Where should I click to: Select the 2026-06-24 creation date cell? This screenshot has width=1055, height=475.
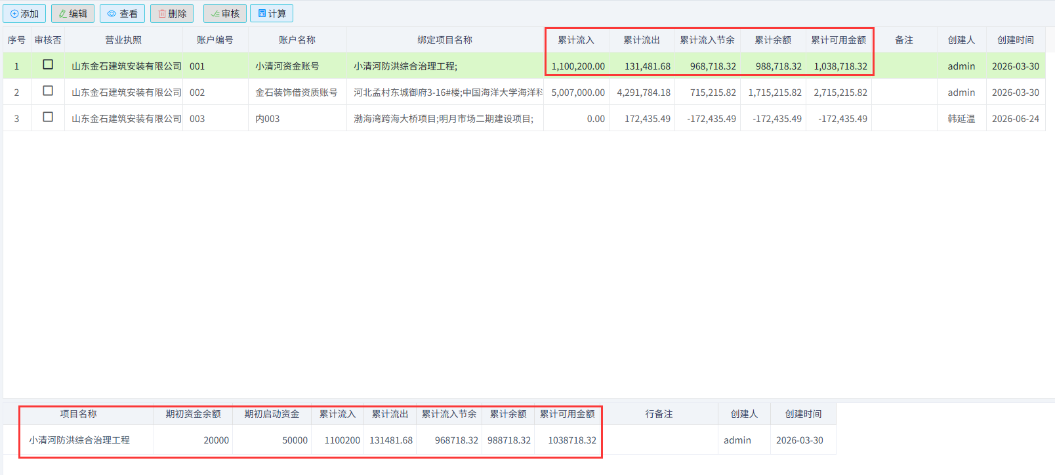coord(1016,119)
